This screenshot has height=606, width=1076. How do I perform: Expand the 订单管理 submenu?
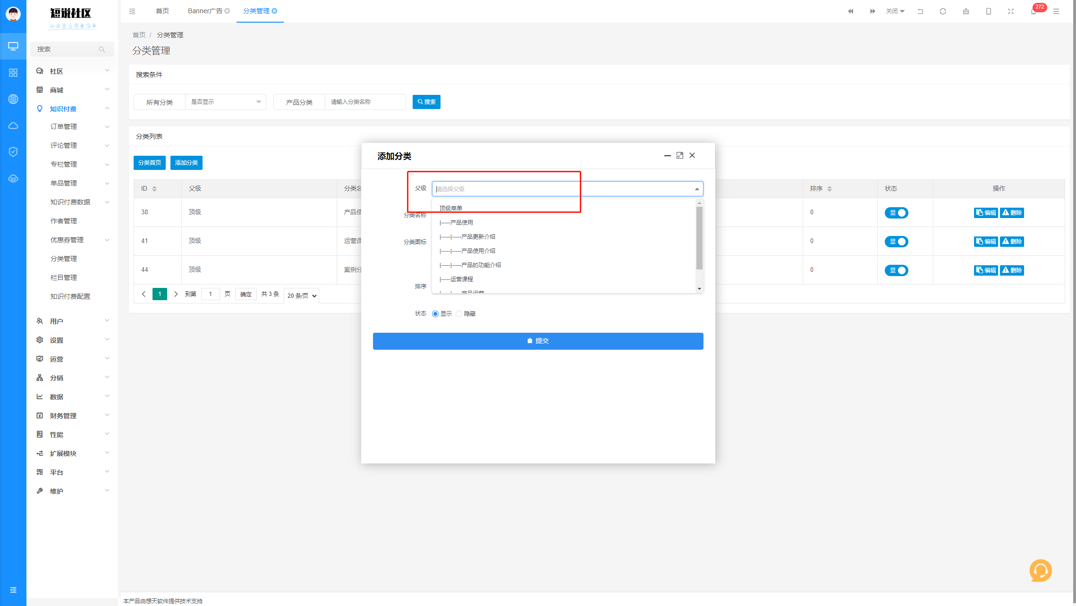coord(73,126)
